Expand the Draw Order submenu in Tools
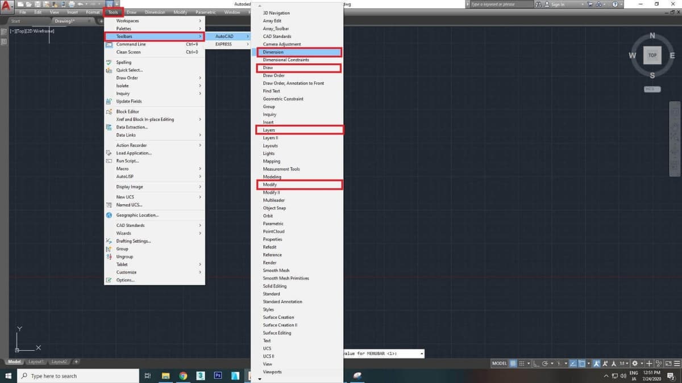The width and height of the screenshot is (682, 383). click(154, 78)
